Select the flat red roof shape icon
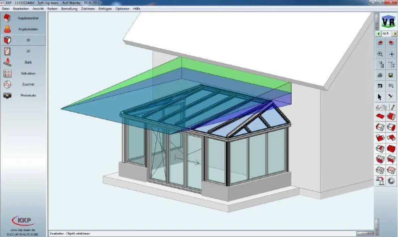Viewport: 398px width, 237px height. click(380, 116)
